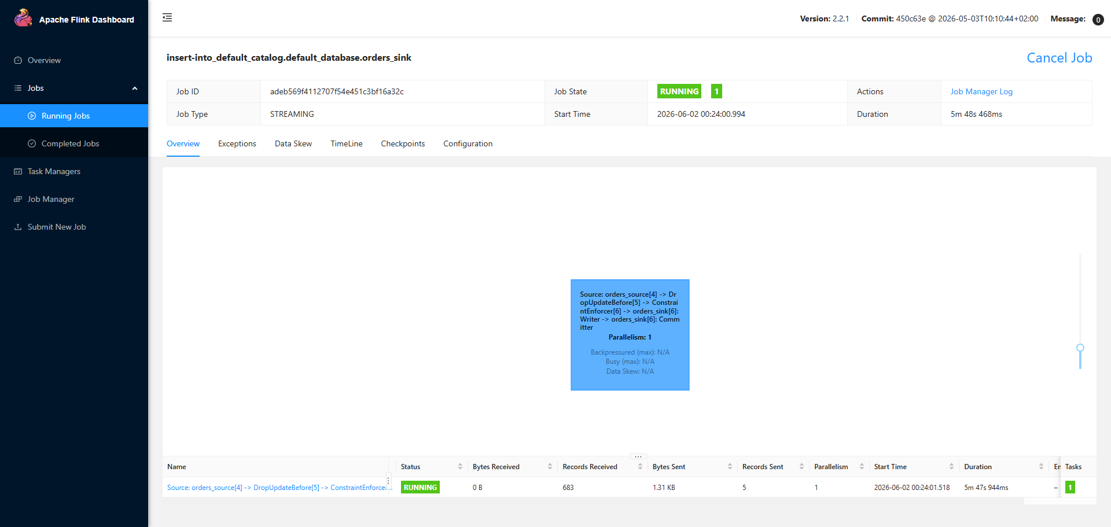Click the message count badge showing 0

coord(1098,20)
